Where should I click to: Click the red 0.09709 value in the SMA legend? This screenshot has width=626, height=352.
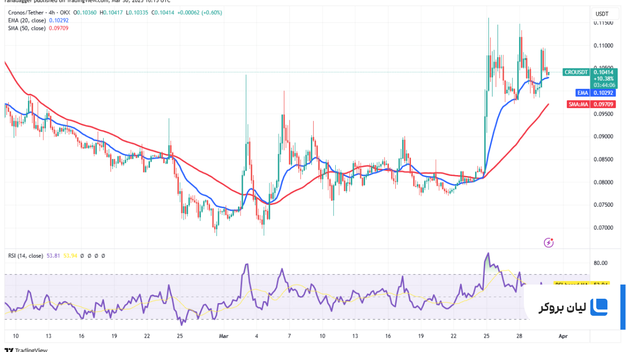pos(59,28)
